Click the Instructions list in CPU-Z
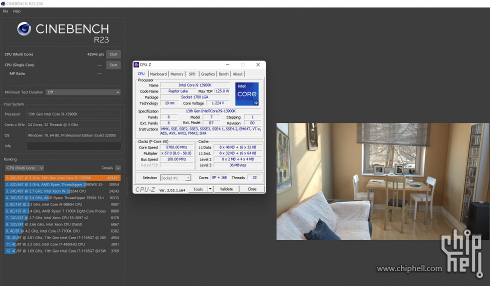This screenshot has height=286, width=490. point(211,131)
